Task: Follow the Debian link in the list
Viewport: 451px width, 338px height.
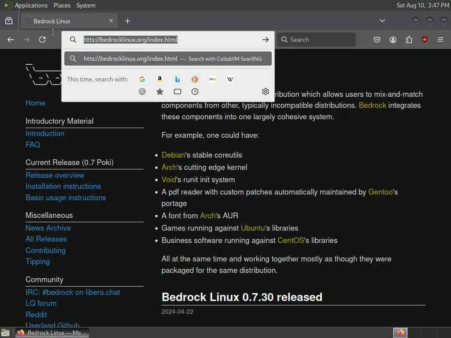Action: pos(173,155)
